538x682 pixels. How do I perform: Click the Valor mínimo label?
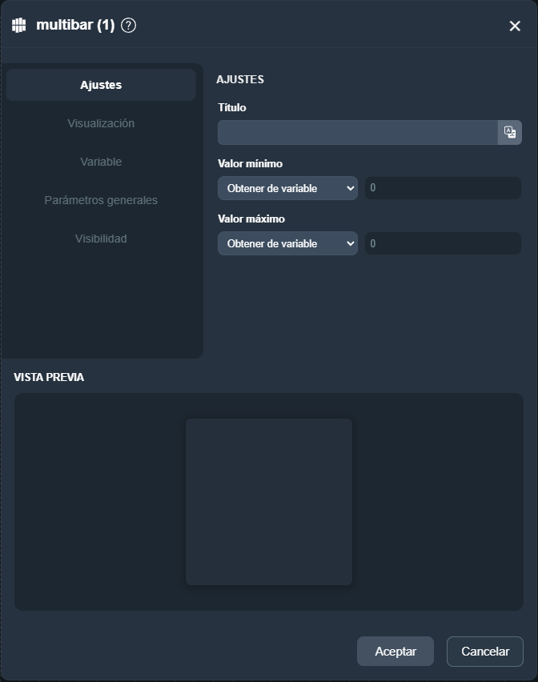click(x=250, y=163)
